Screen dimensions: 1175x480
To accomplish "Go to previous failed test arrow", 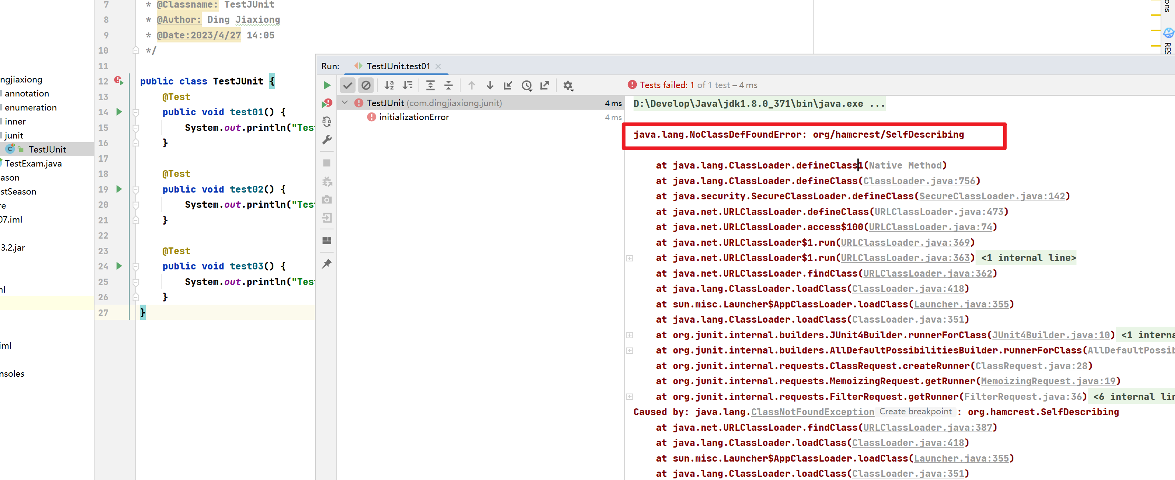I will (472, 85).
